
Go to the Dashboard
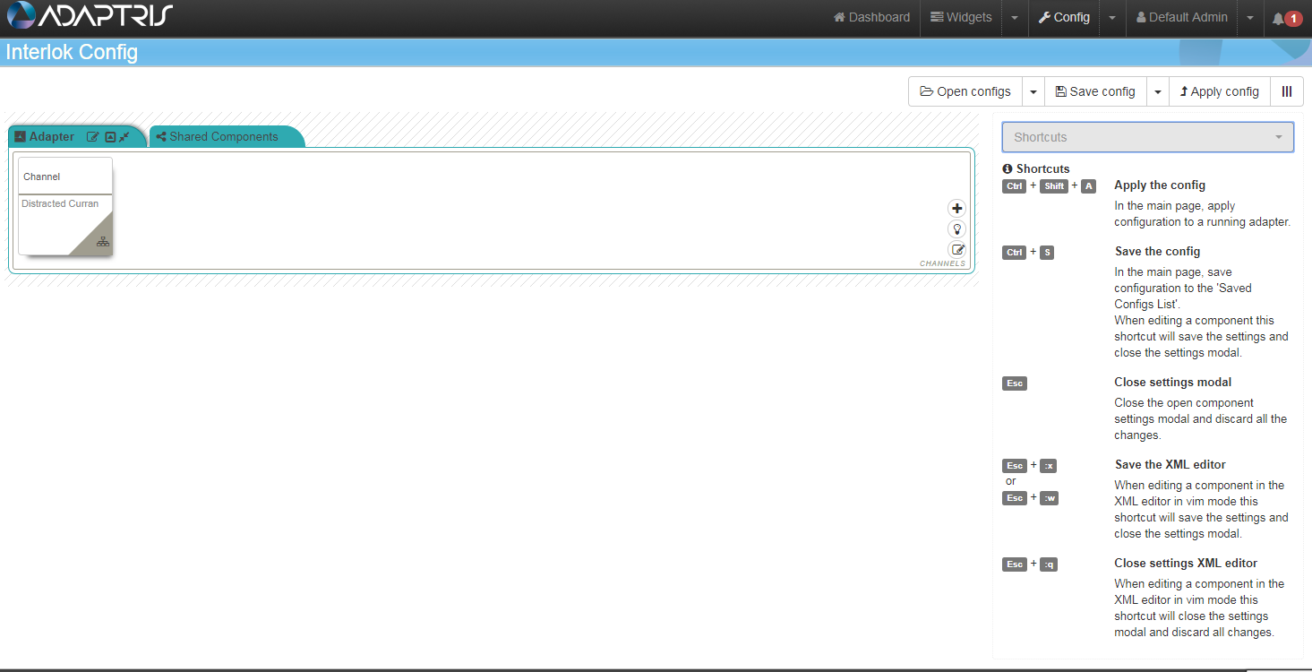(x=871, y=18)
